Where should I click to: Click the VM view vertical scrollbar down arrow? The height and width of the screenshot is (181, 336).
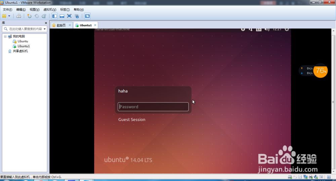[333, 172]
